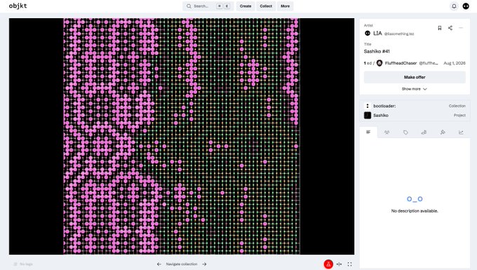Open the bootloader: collection link
This screenshot has height=270, width=477.
[x=384, y=106]
